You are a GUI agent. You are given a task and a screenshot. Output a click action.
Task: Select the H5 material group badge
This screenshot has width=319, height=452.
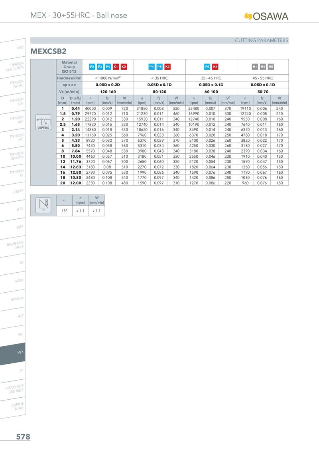point(271,67)
